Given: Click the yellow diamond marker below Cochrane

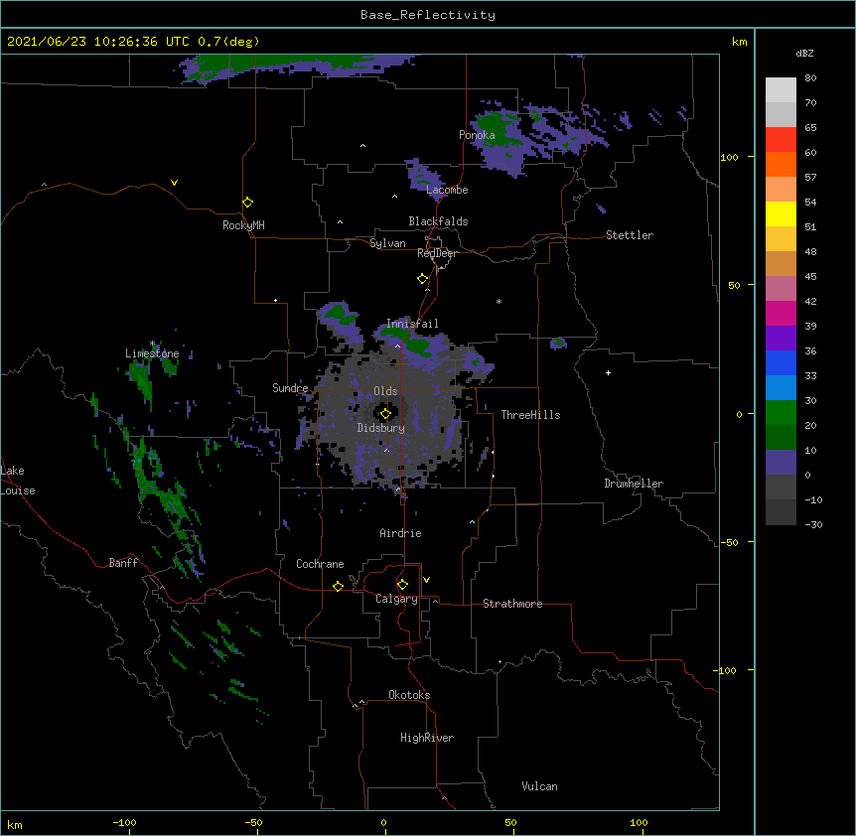Looking at the screenshot, I should click(x=338, y=586).
